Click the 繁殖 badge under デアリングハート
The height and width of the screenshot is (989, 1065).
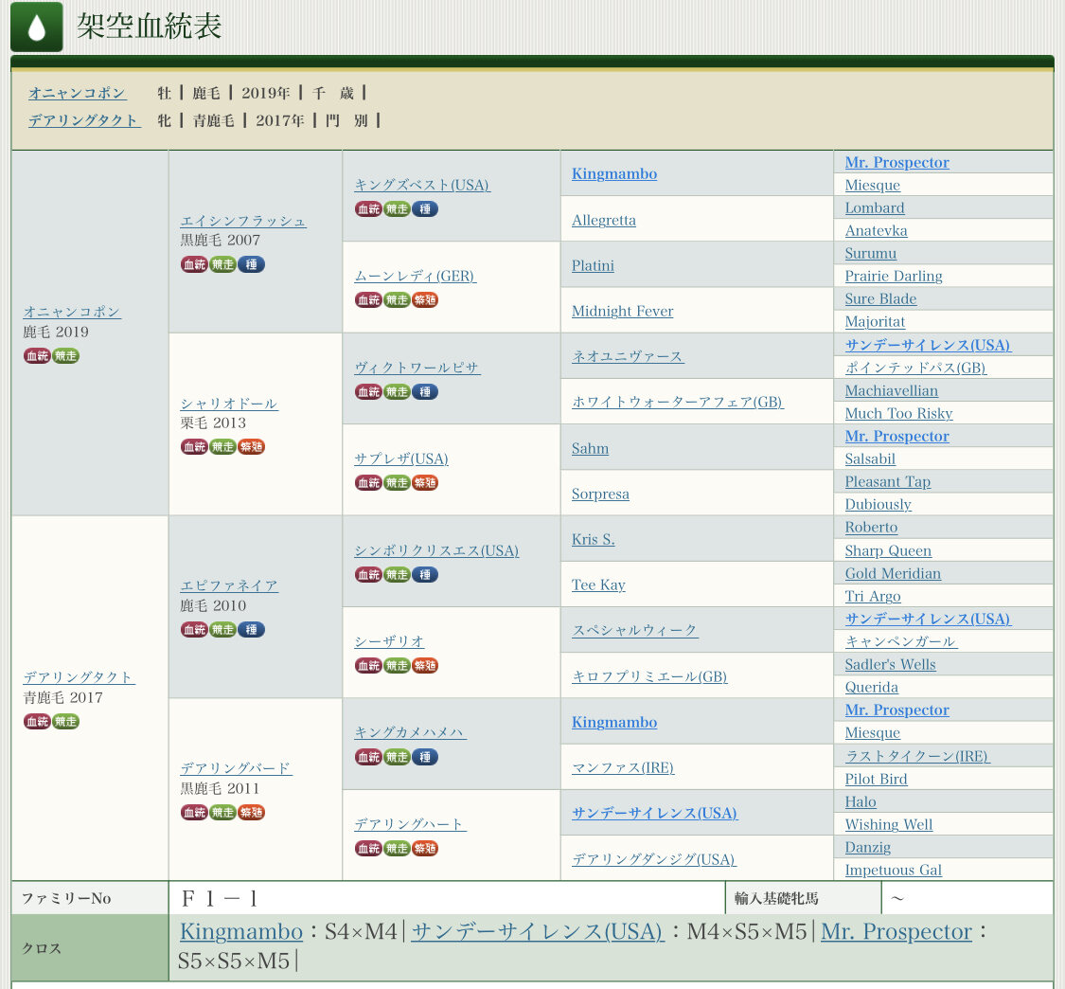point(425,848)
